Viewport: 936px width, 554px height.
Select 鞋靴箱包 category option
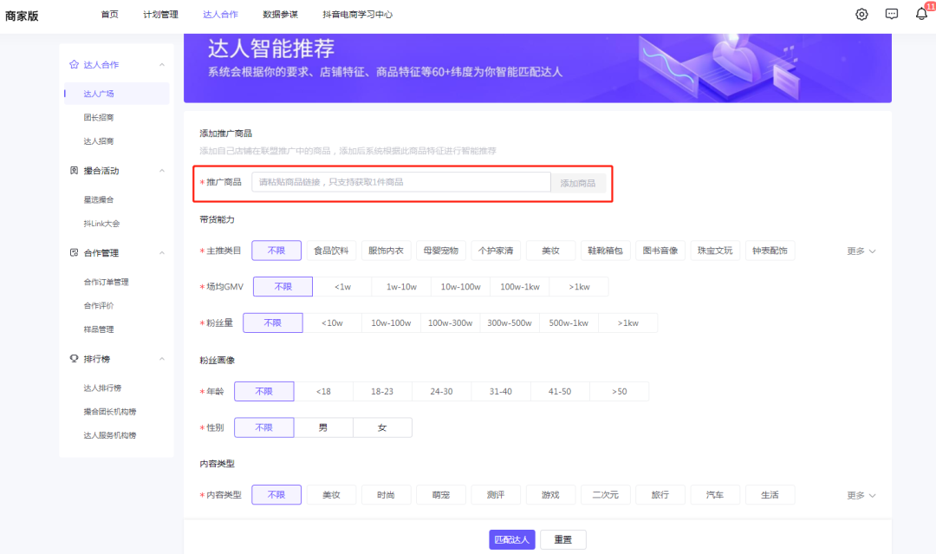(x=605, y=251)
